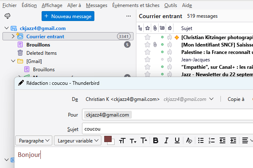Star the Christian Kitzinger photograph message
253x168 pixels.
[148, 37]
